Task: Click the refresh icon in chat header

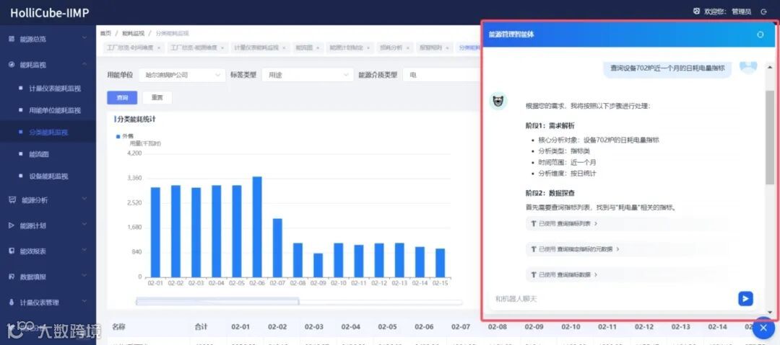Action: (760, 35)
